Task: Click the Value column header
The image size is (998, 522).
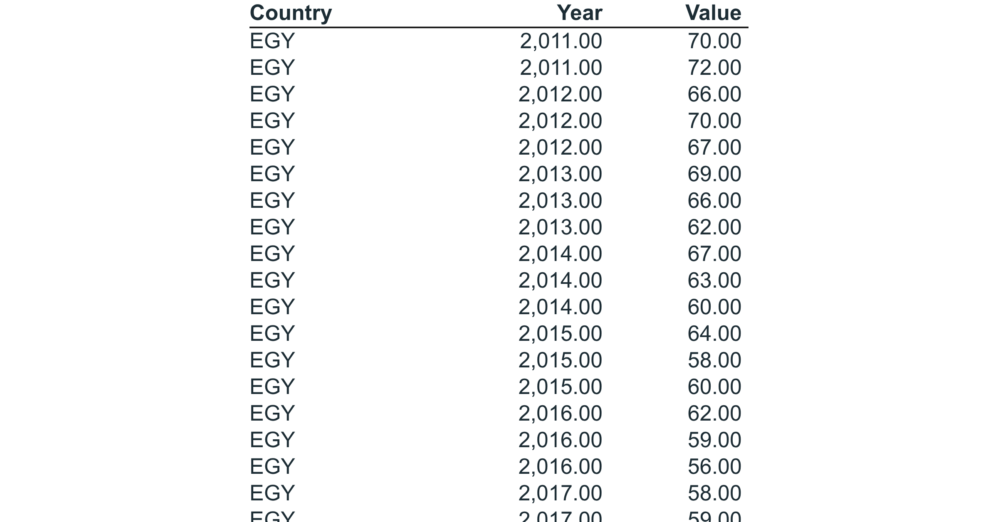Action: [x=713, y=13]
